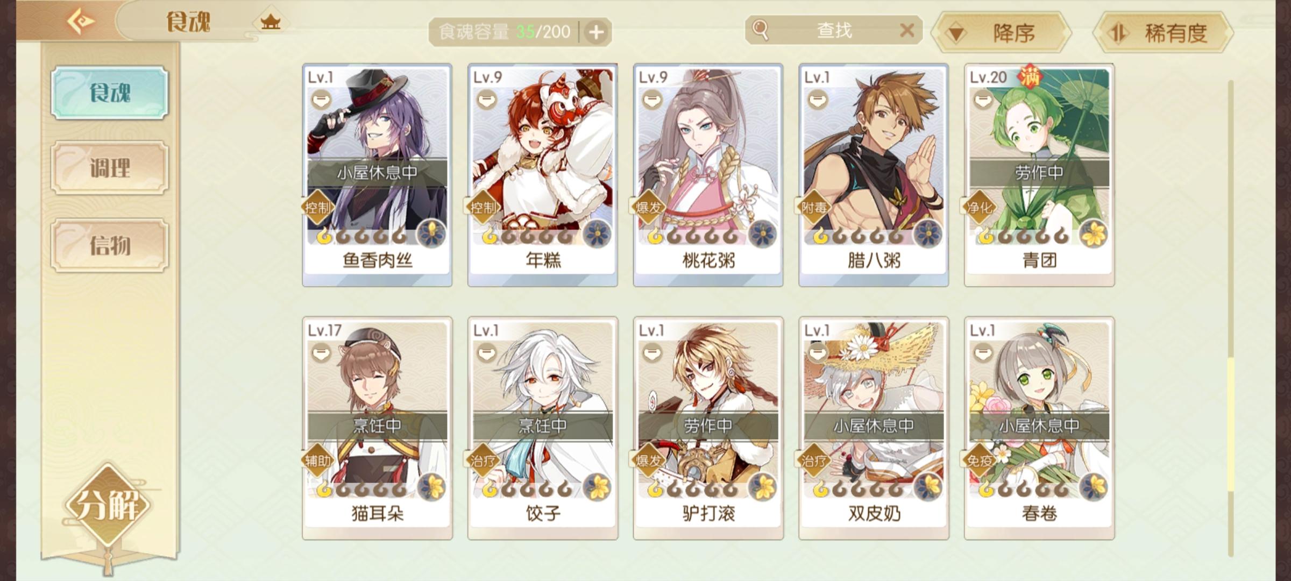
Task: Tap the 满 max badge on 青团
Action: click(1030, 76)
